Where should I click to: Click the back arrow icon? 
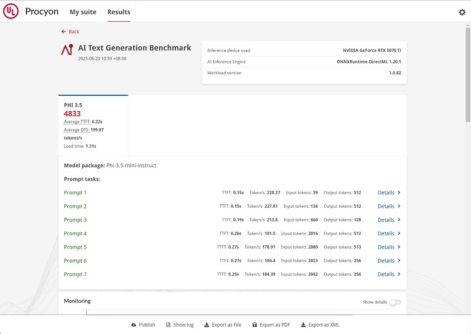[64, 32]
